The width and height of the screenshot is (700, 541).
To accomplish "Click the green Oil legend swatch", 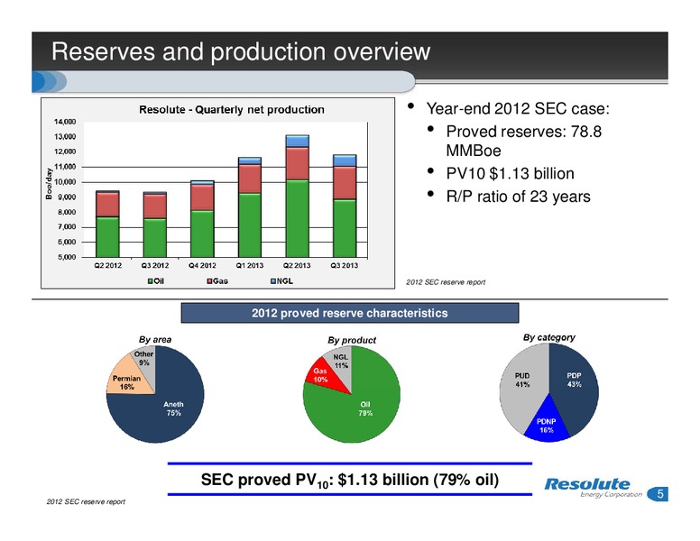I will (151, 281).
